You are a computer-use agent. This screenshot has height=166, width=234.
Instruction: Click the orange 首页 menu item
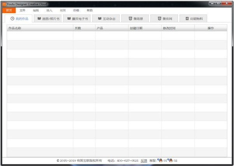9,10
